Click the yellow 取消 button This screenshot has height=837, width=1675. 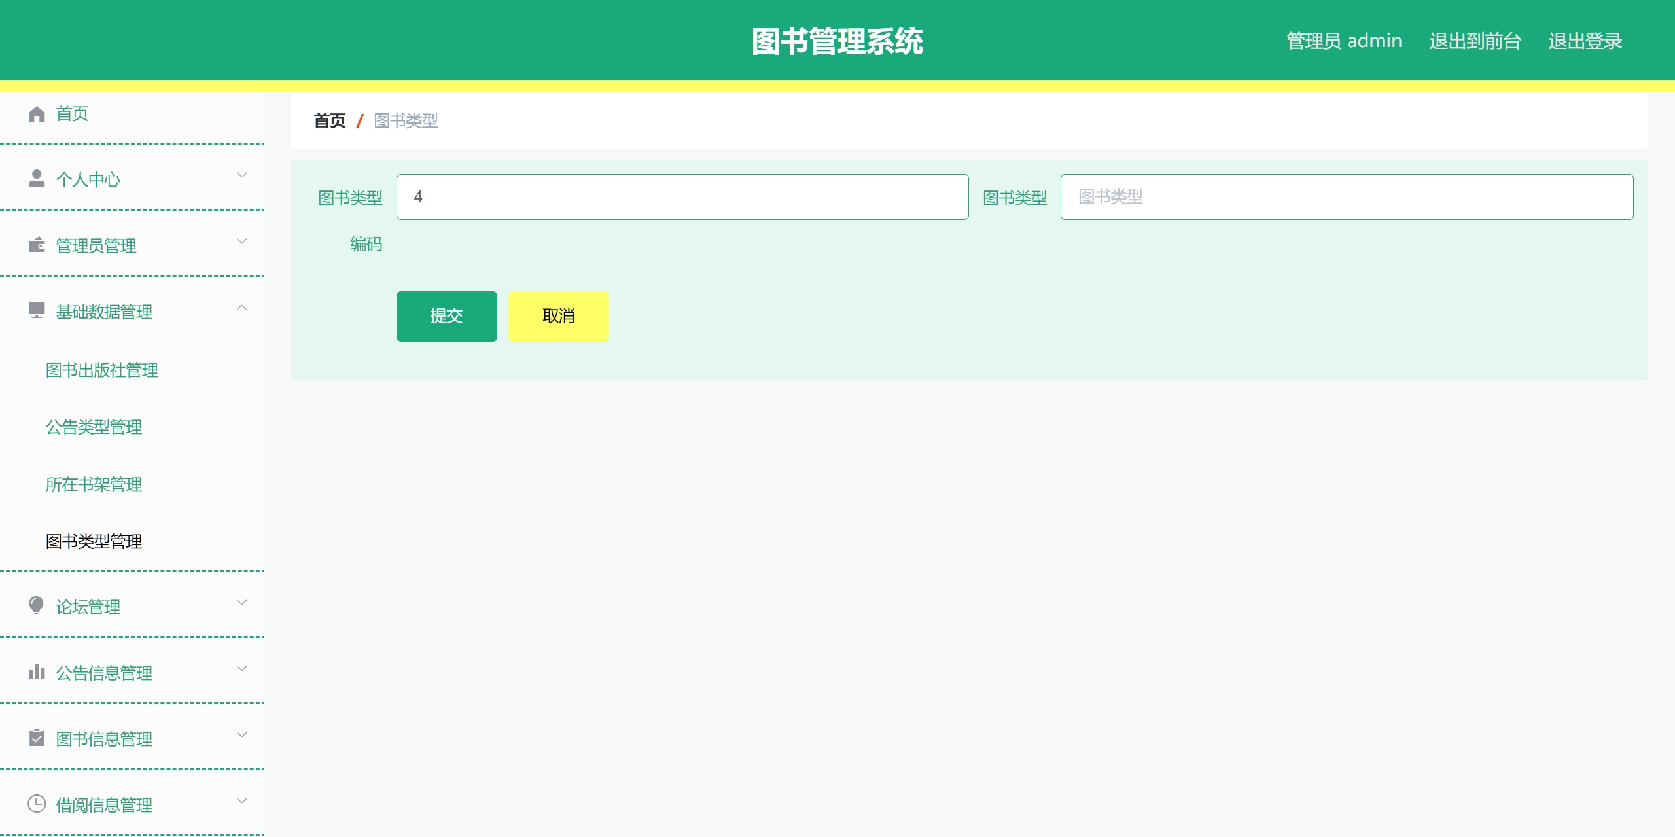coord(559,316)
